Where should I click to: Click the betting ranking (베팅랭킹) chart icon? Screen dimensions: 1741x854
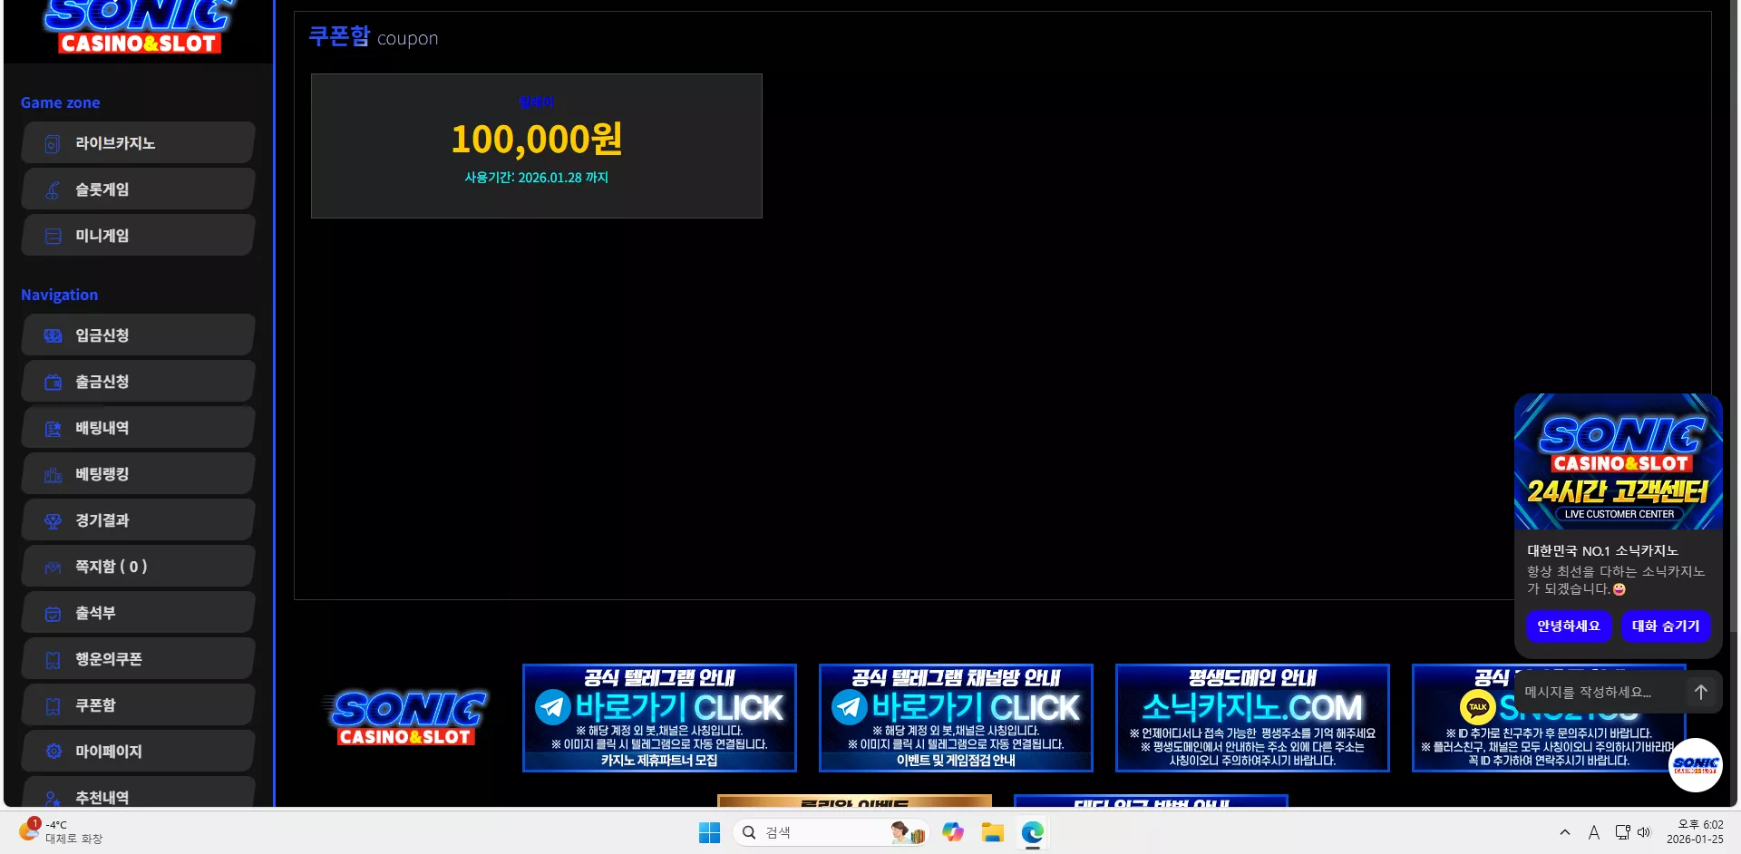[x=53, y=475]
